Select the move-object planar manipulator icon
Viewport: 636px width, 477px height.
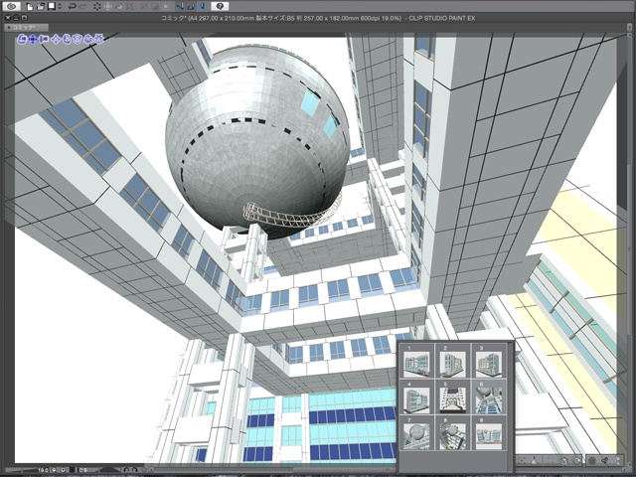[56, 39]
